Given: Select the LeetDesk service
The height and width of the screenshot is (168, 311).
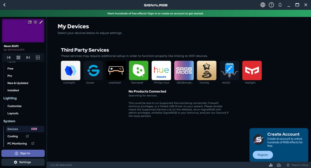Looking at the screenshot, I should (116, 70).
